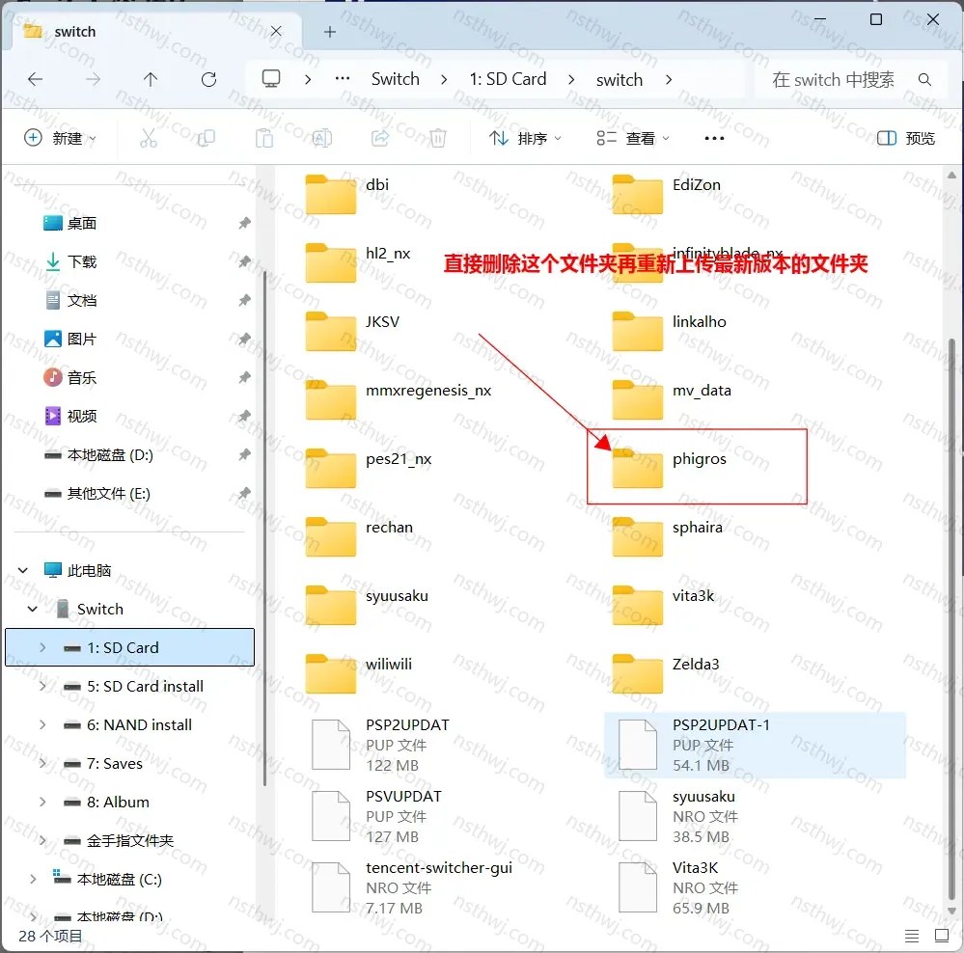
Task: Click 1: SD Card breadcrumb
Action: [x=508, y=79]
